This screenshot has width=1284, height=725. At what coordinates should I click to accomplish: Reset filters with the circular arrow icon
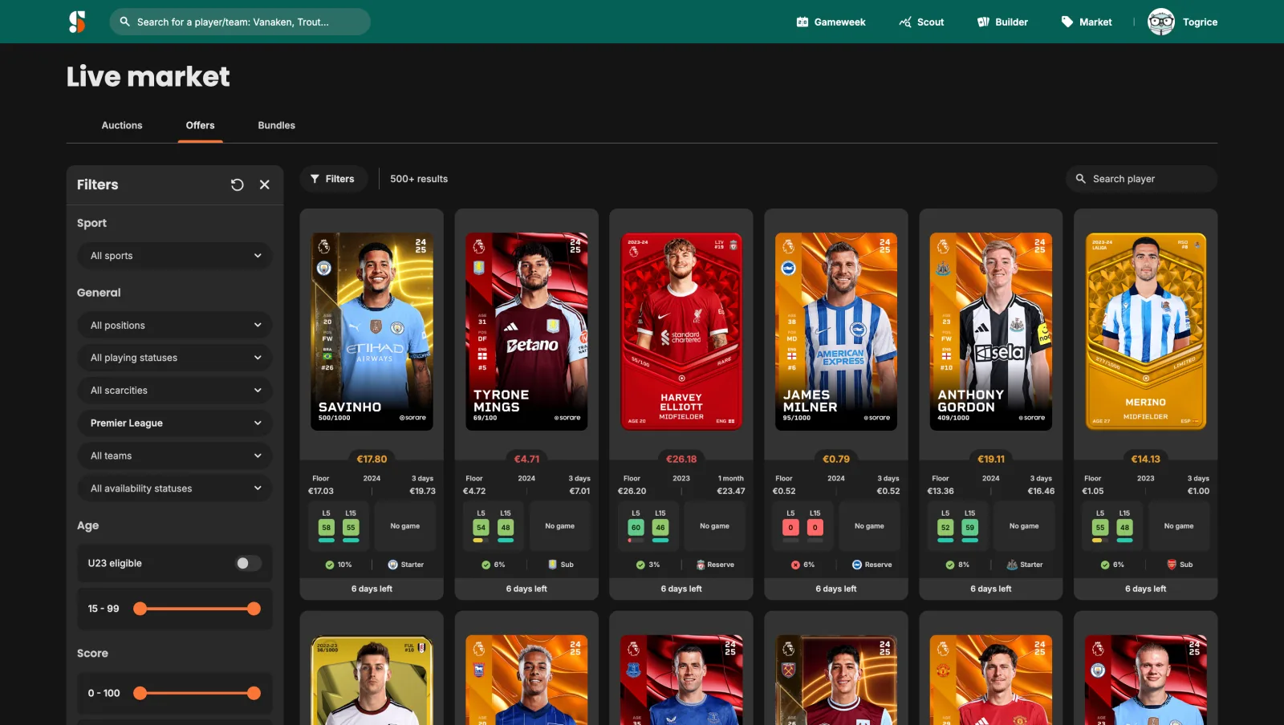point(237,184)
